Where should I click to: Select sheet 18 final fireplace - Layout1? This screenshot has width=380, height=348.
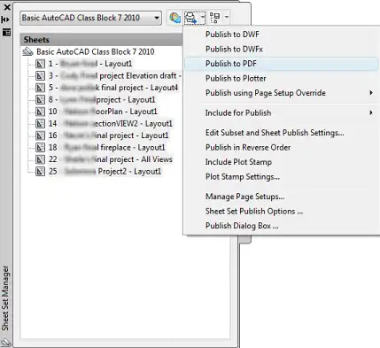[107, 148]
